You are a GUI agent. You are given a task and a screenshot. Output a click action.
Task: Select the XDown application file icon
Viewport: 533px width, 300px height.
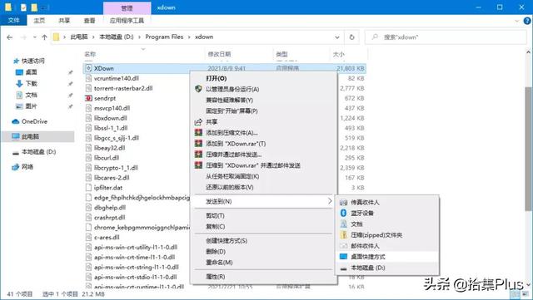click(88, 68)
